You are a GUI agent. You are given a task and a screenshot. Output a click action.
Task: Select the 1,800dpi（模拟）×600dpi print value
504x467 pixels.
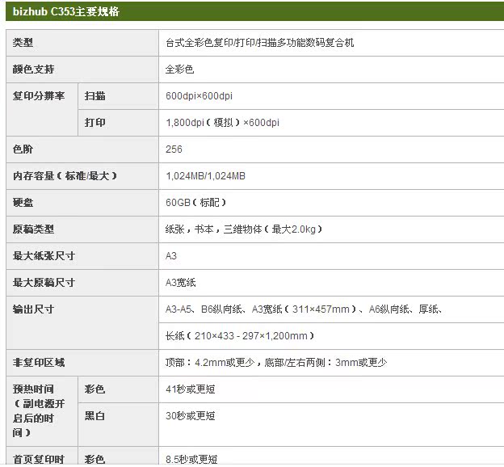222,123
